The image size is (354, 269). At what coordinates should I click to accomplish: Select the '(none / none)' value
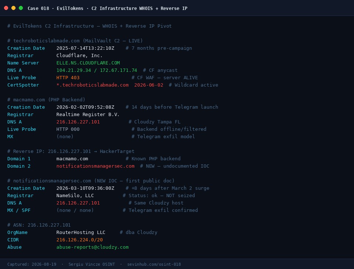[x=75, y=210]
